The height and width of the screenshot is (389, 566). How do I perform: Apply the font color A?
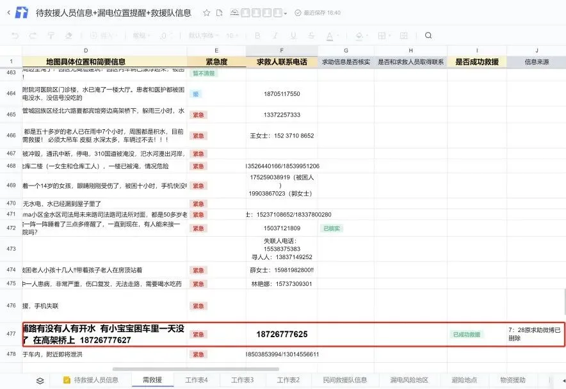329,36
